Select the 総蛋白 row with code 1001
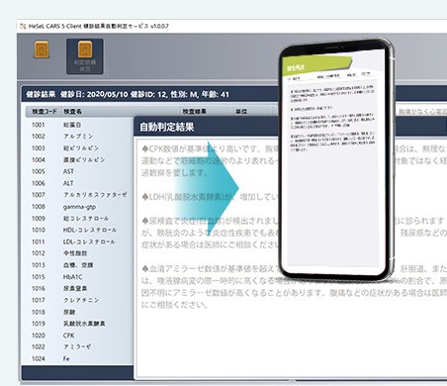The image size is (447, 386). 79,125
